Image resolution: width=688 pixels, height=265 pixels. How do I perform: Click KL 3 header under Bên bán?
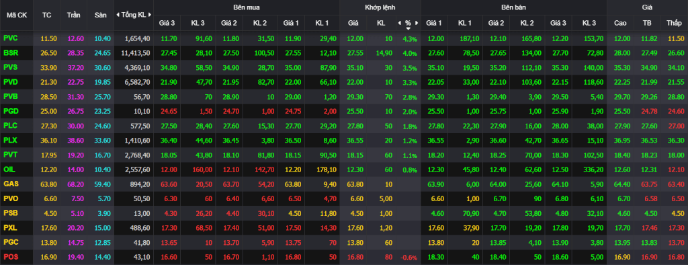[x=589, y=23]
